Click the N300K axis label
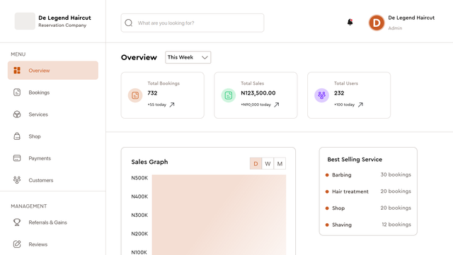 point(139,215)
